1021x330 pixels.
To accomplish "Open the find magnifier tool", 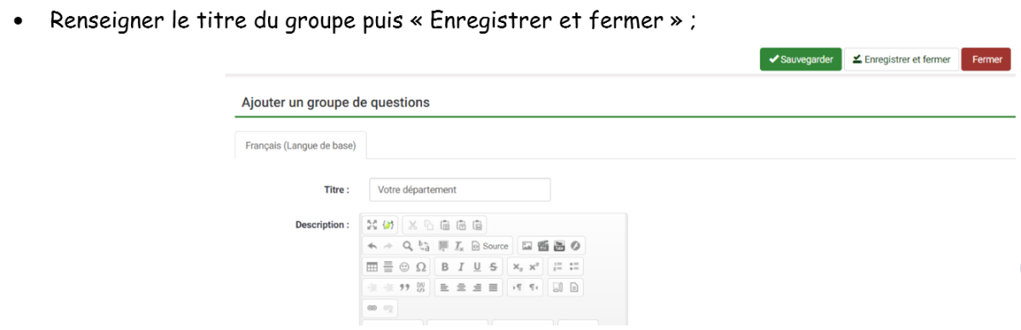I will pos(408,246).
